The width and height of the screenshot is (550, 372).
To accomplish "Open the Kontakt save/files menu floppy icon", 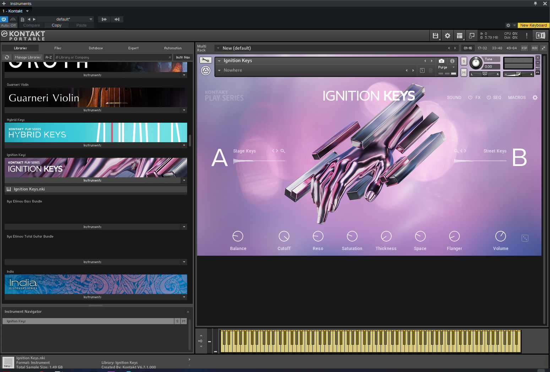I will point(435,35).
